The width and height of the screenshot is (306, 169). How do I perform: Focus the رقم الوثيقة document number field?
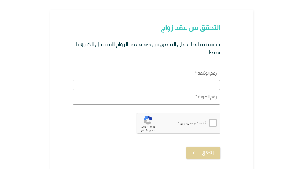point(146,73)
